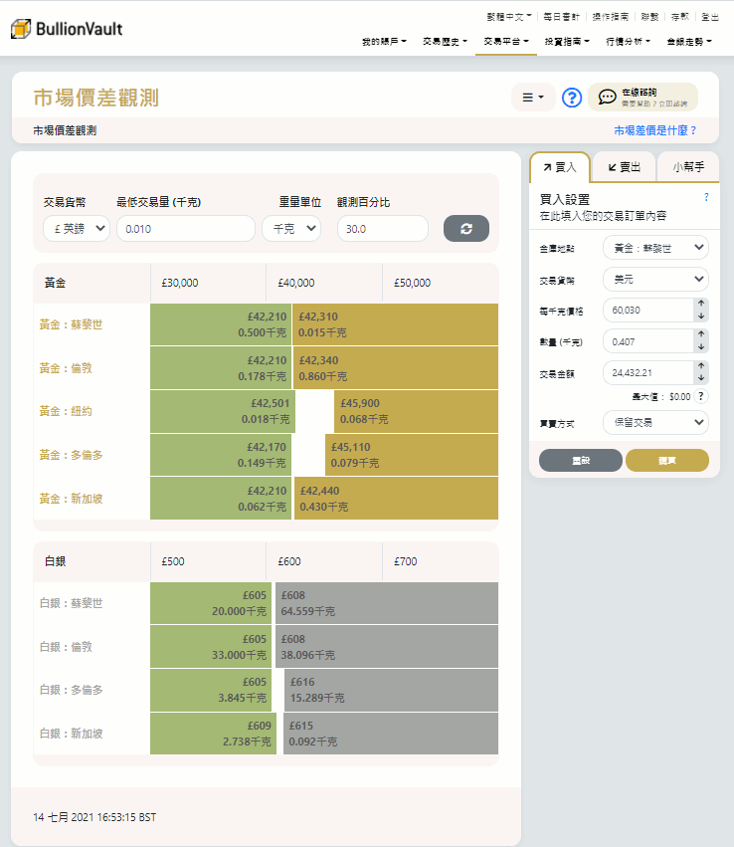Click the refresh spread data button
This screenshot has height=847, width=734.
tap(465, 228)
